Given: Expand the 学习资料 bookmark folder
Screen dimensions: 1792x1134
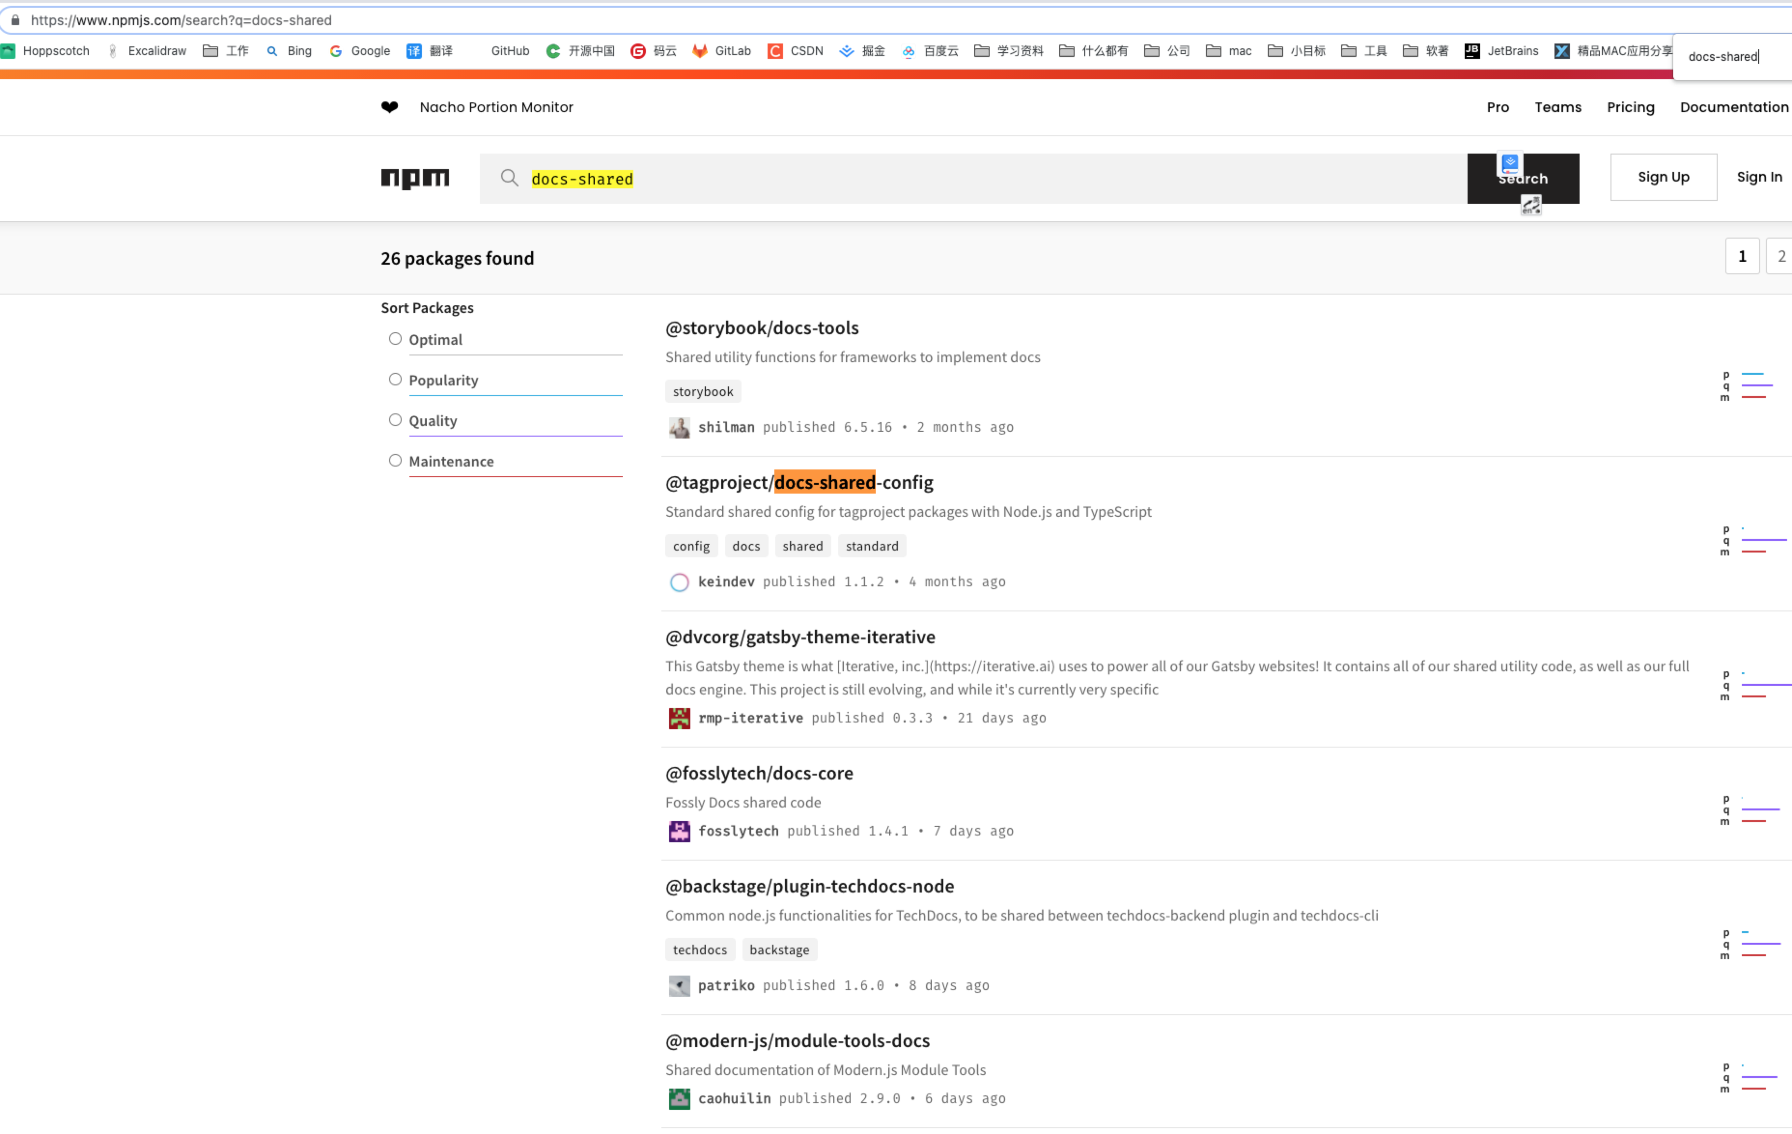Looking at the screenshot, I should [x=1009, y=51].
